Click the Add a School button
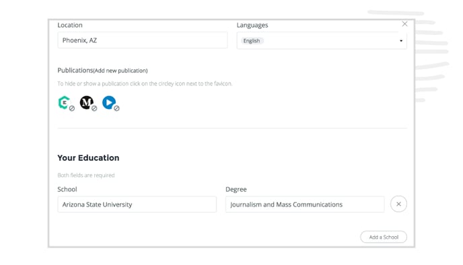The height and width of the screenshot is (265, 463). tap(384, 237)
